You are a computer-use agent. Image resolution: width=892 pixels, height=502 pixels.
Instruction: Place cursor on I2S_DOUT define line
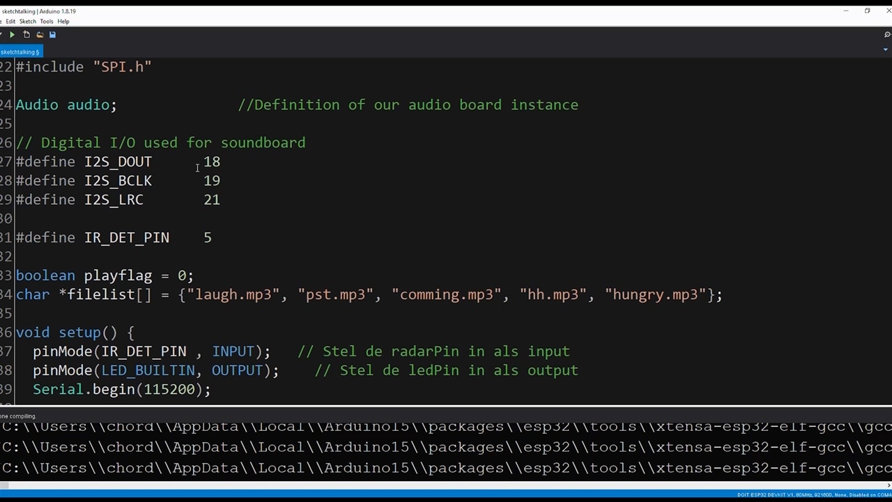coord(118,162)
